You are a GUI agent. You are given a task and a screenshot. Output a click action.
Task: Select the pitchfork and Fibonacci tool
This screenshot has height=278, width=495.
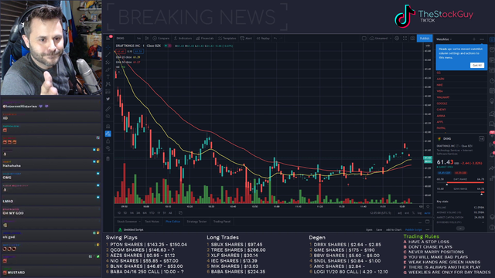108,62
